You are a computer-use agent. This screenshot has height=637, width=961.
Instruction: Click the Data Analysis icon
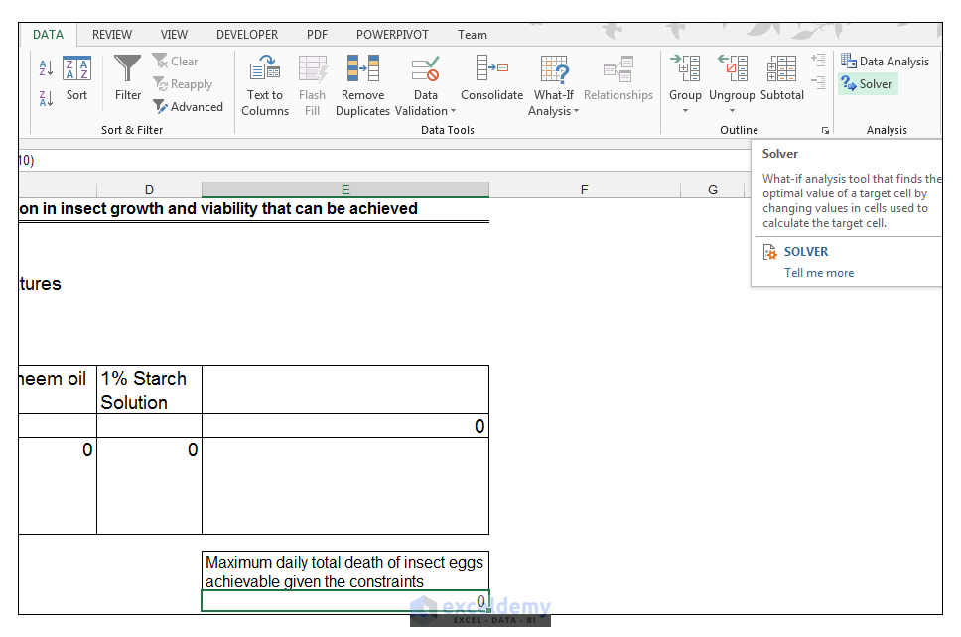885,61
